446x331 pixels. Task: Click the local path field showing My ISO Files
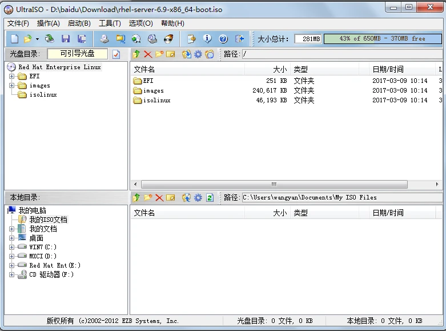point(342,197)
